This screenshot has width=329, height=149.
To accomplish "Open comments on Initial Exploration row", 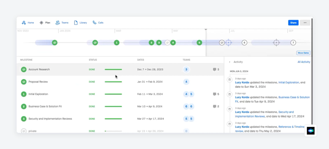I will pos(216,94).
